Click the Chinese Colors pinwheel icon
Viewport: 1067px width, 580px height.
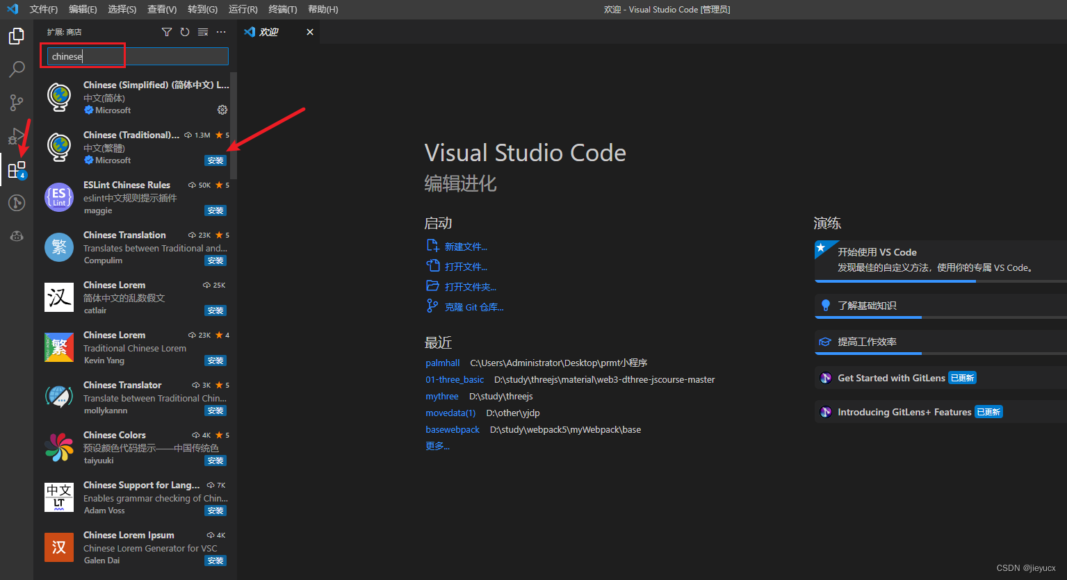59,447
